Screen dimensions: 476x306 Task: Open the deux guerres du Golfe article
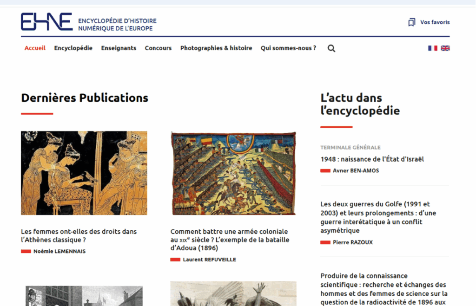(378, 217)
